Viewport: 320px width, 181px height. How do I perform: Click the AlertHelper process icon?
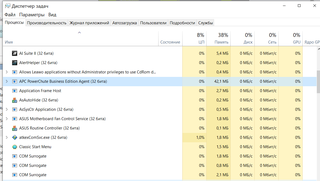(15, 63)
